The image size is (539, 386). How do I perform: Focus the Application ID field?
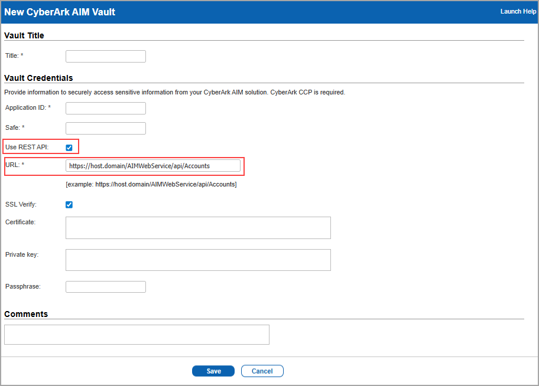click(x=106, y=108)
